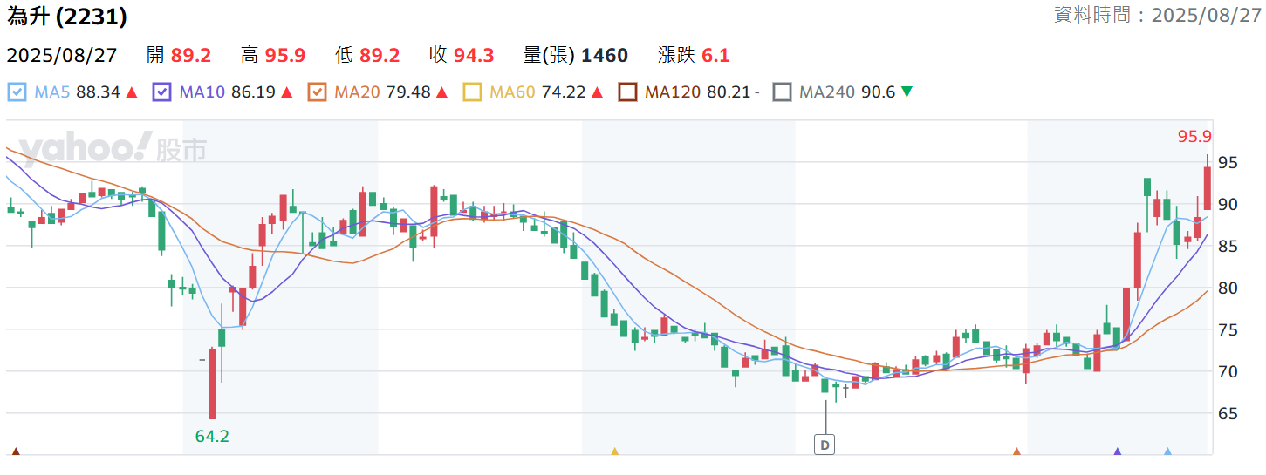Disable the MA20 moving average checkbox
Image resolution: width=1266 pixels, height=475 pixels.
tap(318, 92)
